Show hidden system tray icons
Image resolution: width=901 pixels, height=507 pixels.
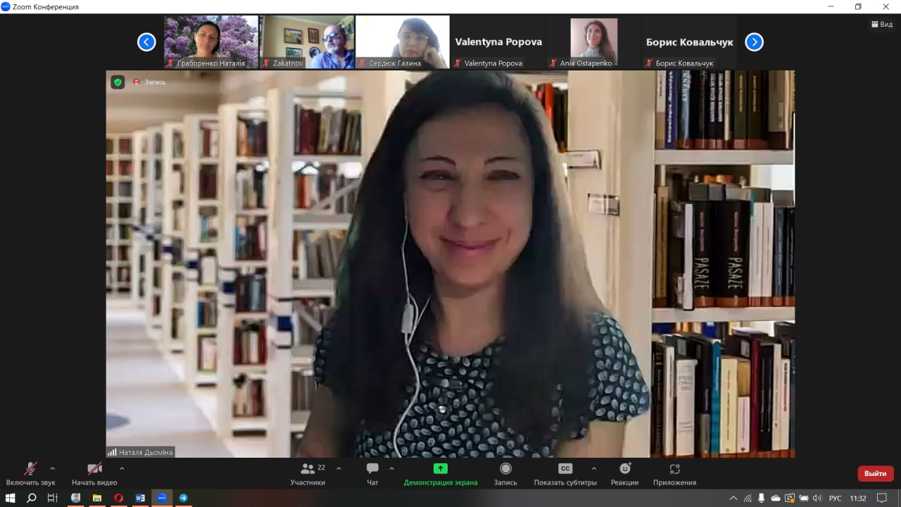pos(733,499)
